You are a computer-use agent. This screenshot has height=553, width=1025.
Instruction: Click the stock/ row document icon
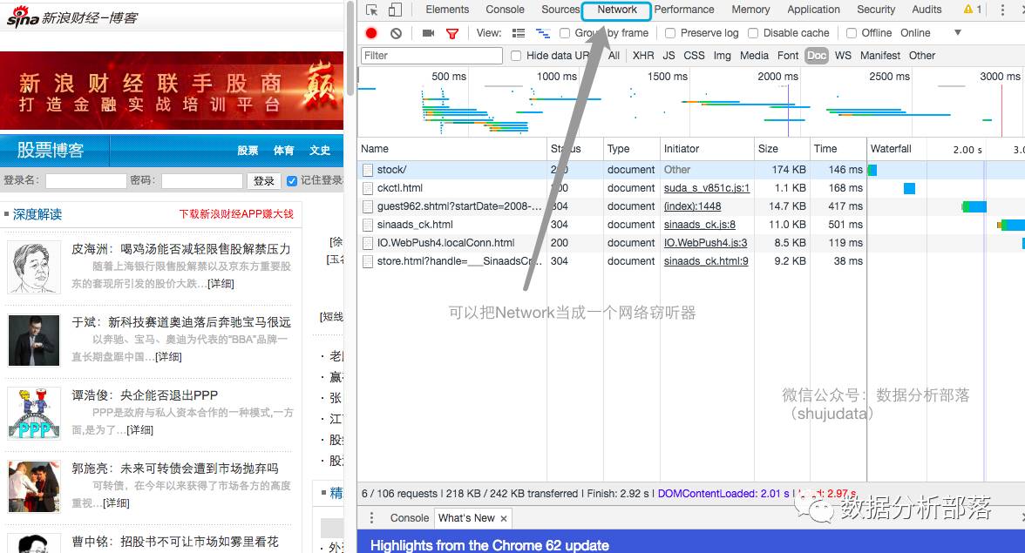368,170
